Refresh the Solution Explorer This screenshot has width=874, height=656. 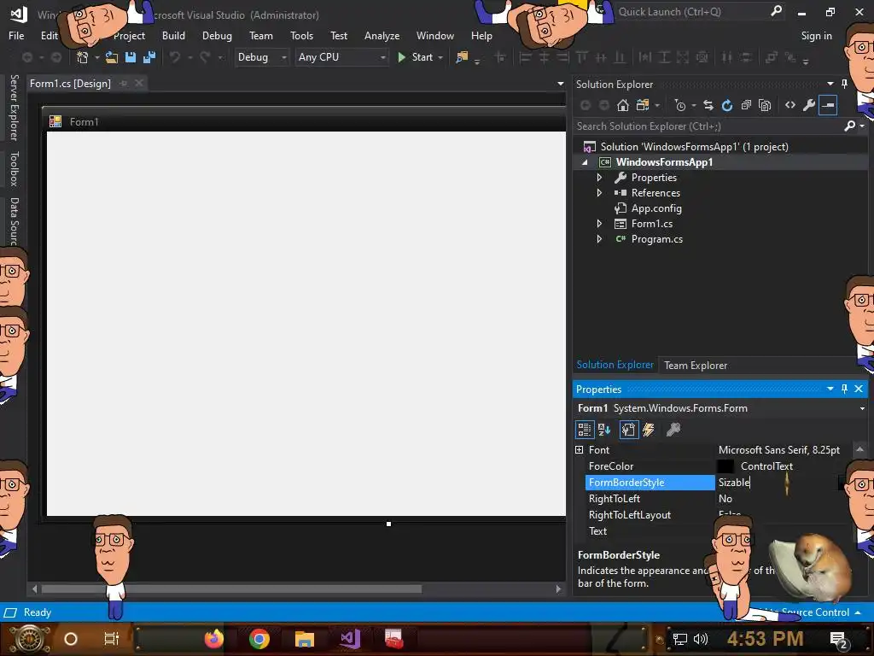pyautogui.click(x=727, y=105)
